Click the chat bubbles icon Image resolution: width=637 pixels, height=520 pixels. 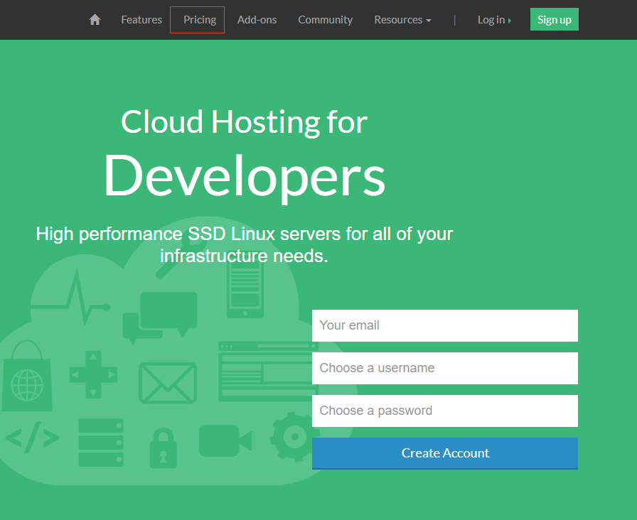point(159,315)
